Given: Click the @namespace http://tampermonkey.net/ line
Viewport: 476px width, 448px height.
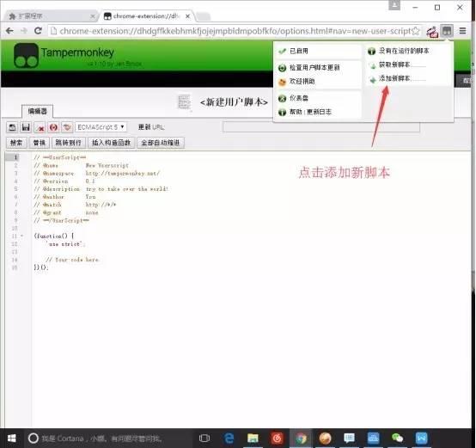Looking at the screenshot, I should (x=96, y=173).
